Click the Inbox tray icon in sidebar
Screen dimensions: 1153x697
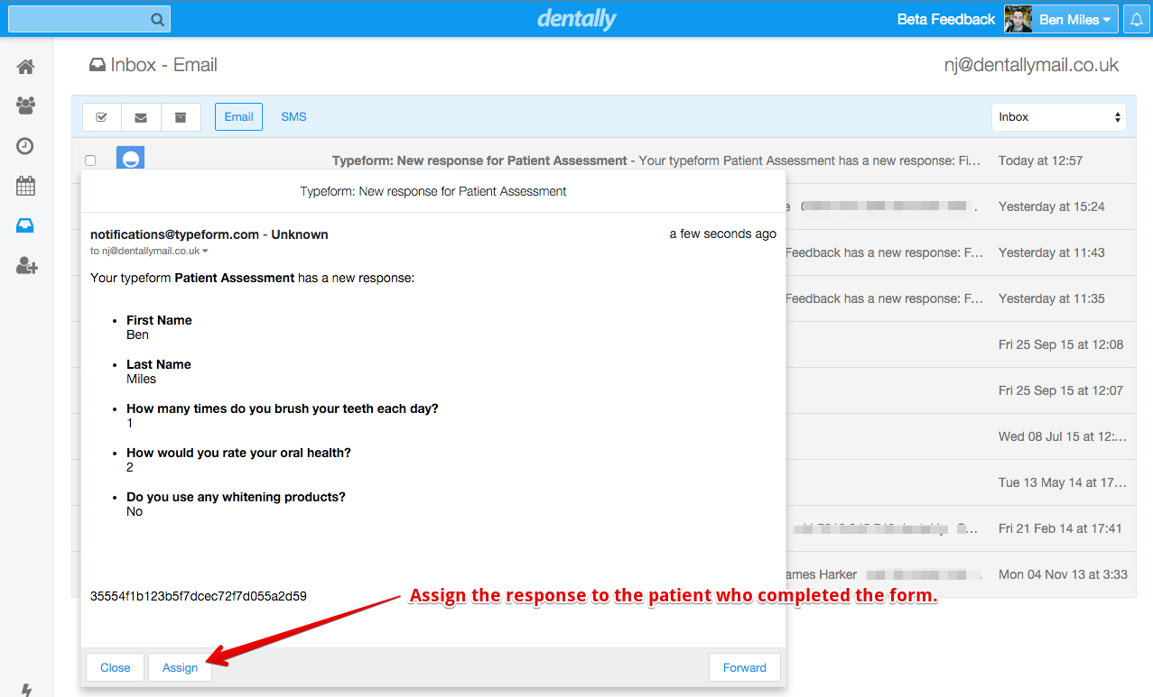pyautogui.click(x=25, y=226)
